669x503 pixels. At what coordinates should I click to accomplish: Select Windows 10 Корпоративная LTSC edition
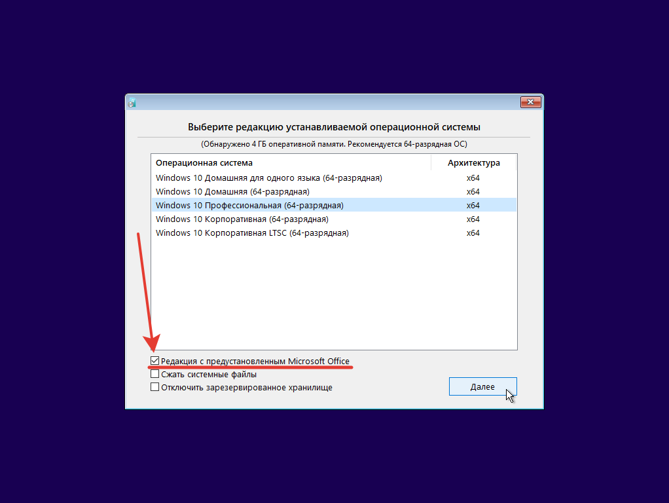[x=334, y=233]
